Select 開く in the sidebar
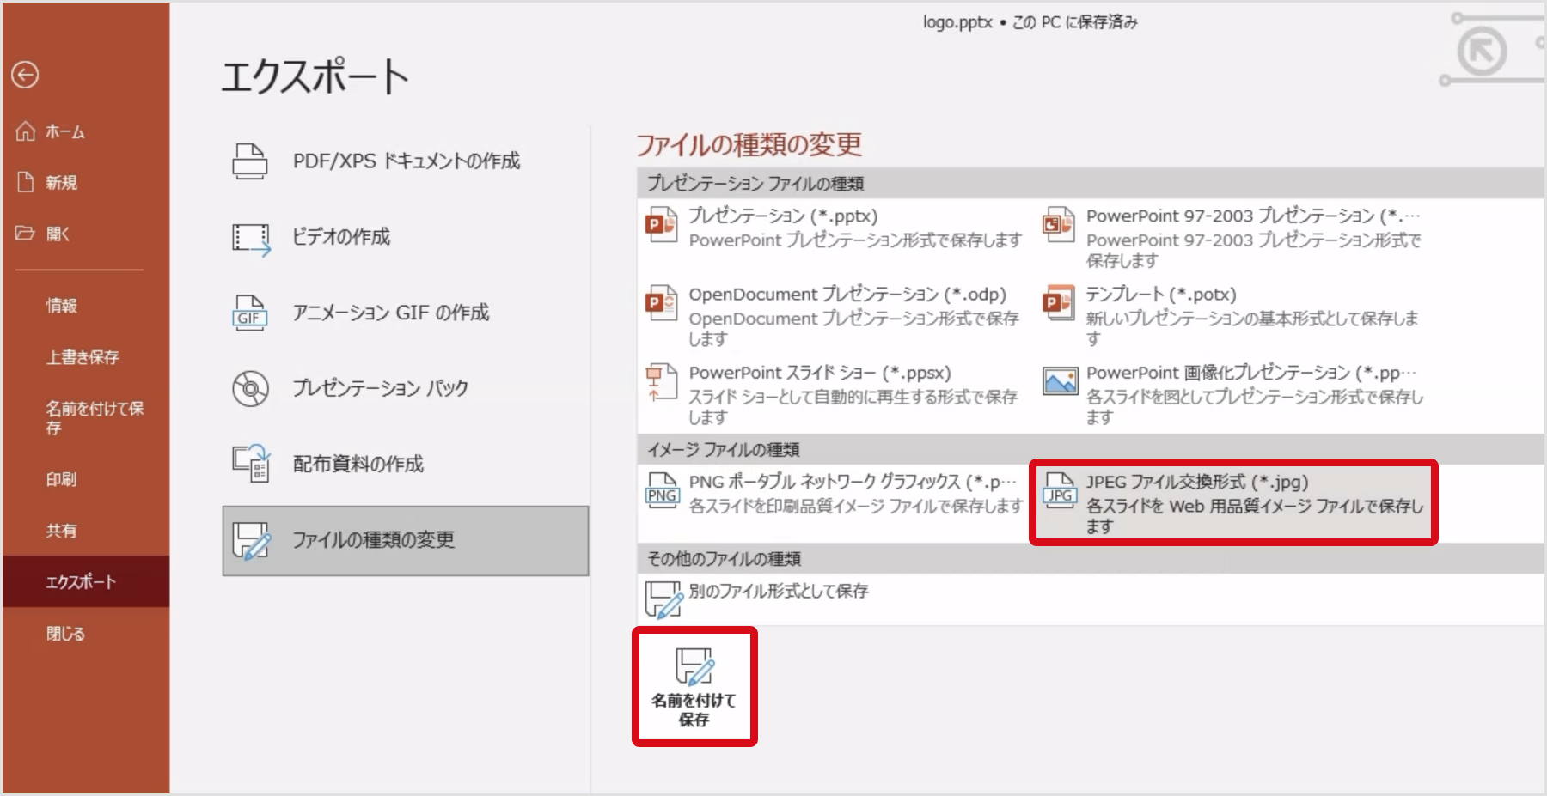1547x796 pixels. pos(58,234)
